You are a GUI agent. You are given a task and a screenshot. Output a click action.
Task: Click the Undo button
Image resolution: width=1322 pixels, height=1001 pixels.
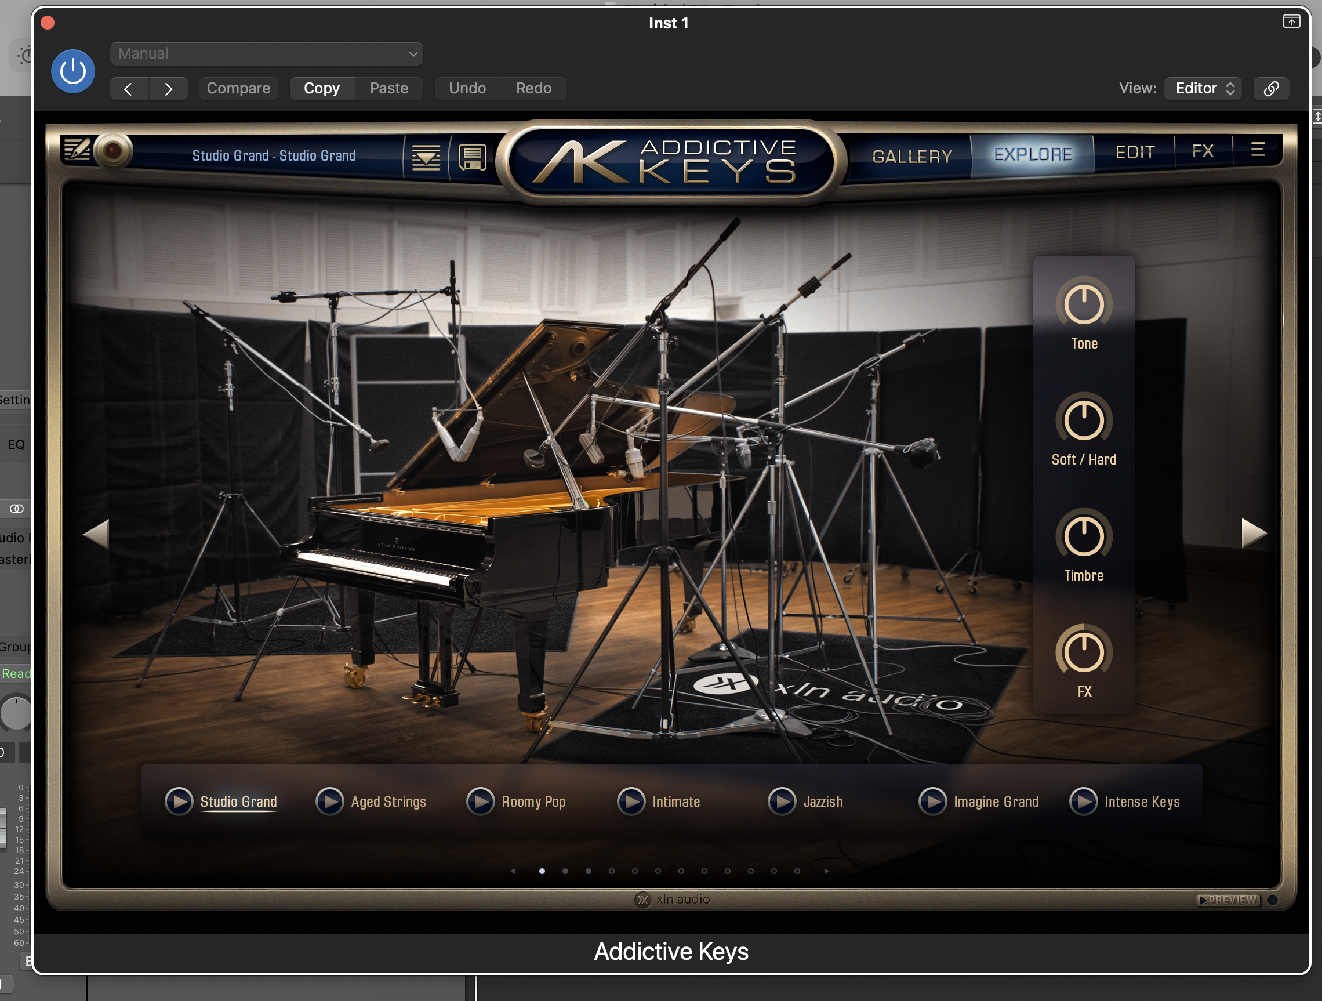[x=467, y=89]
